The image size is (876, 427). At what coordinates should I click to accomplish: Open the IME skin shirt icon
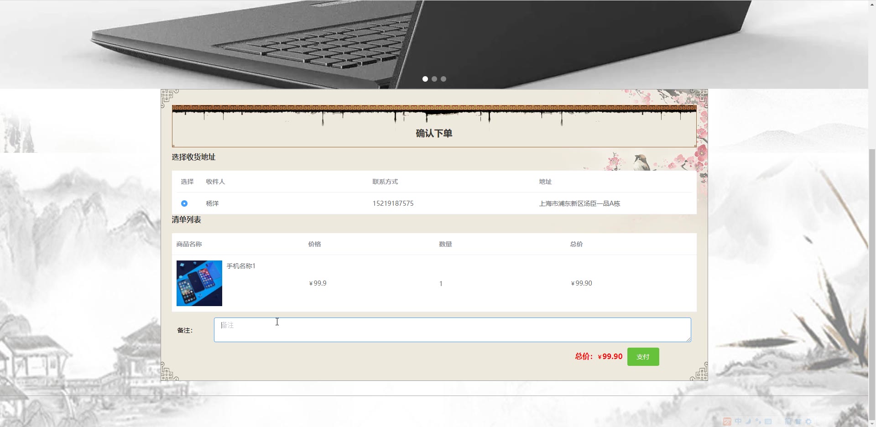[798, 422]
